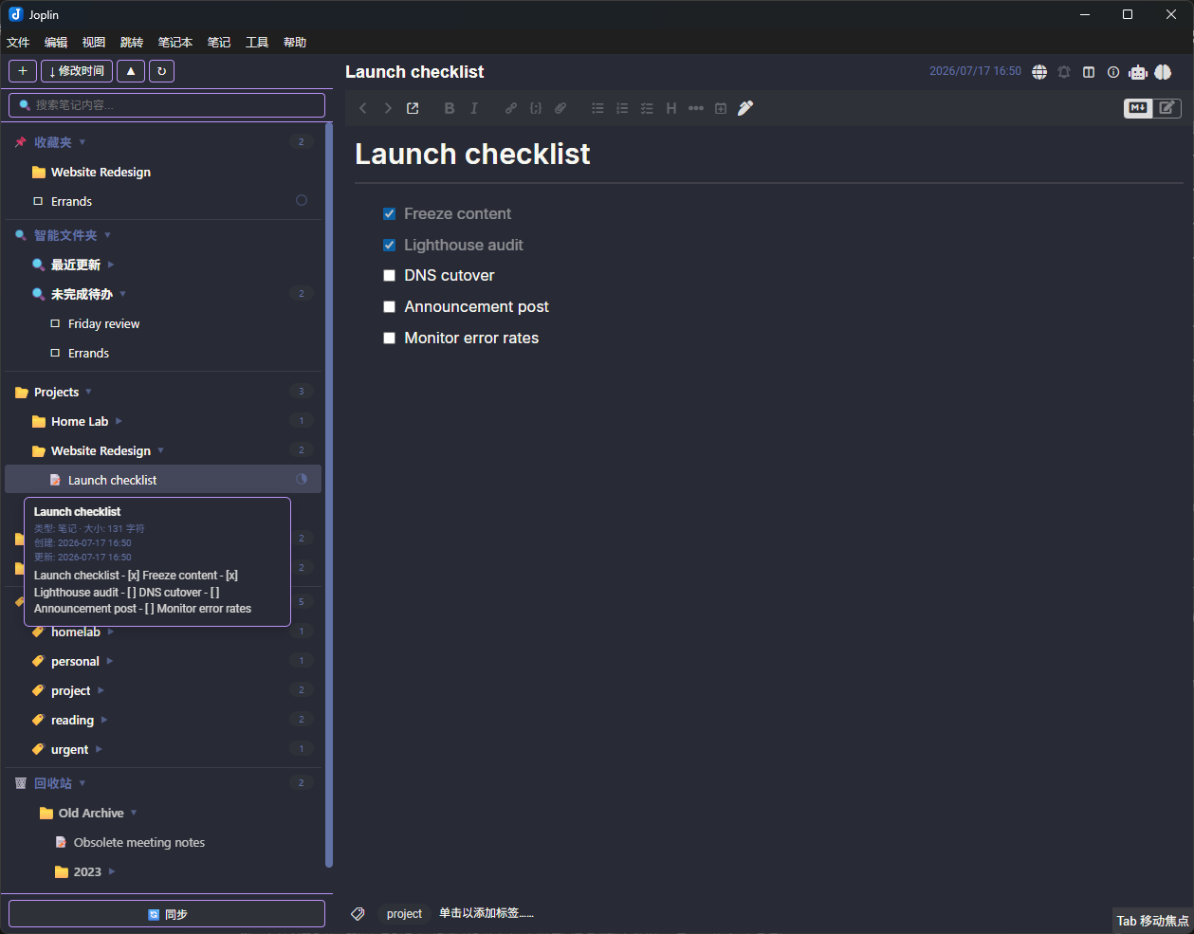This screenshot has width=1194, height=934.
Task: Click the project tag chip
Action: pyautogui.click(x=404, y=914)
